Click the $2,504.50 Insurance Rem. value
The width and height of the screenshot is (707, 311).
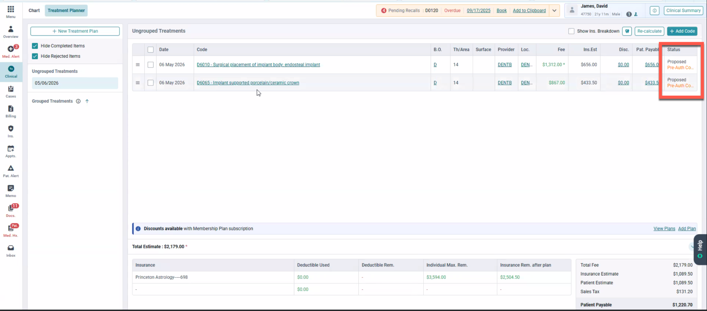tap(510, 277)
